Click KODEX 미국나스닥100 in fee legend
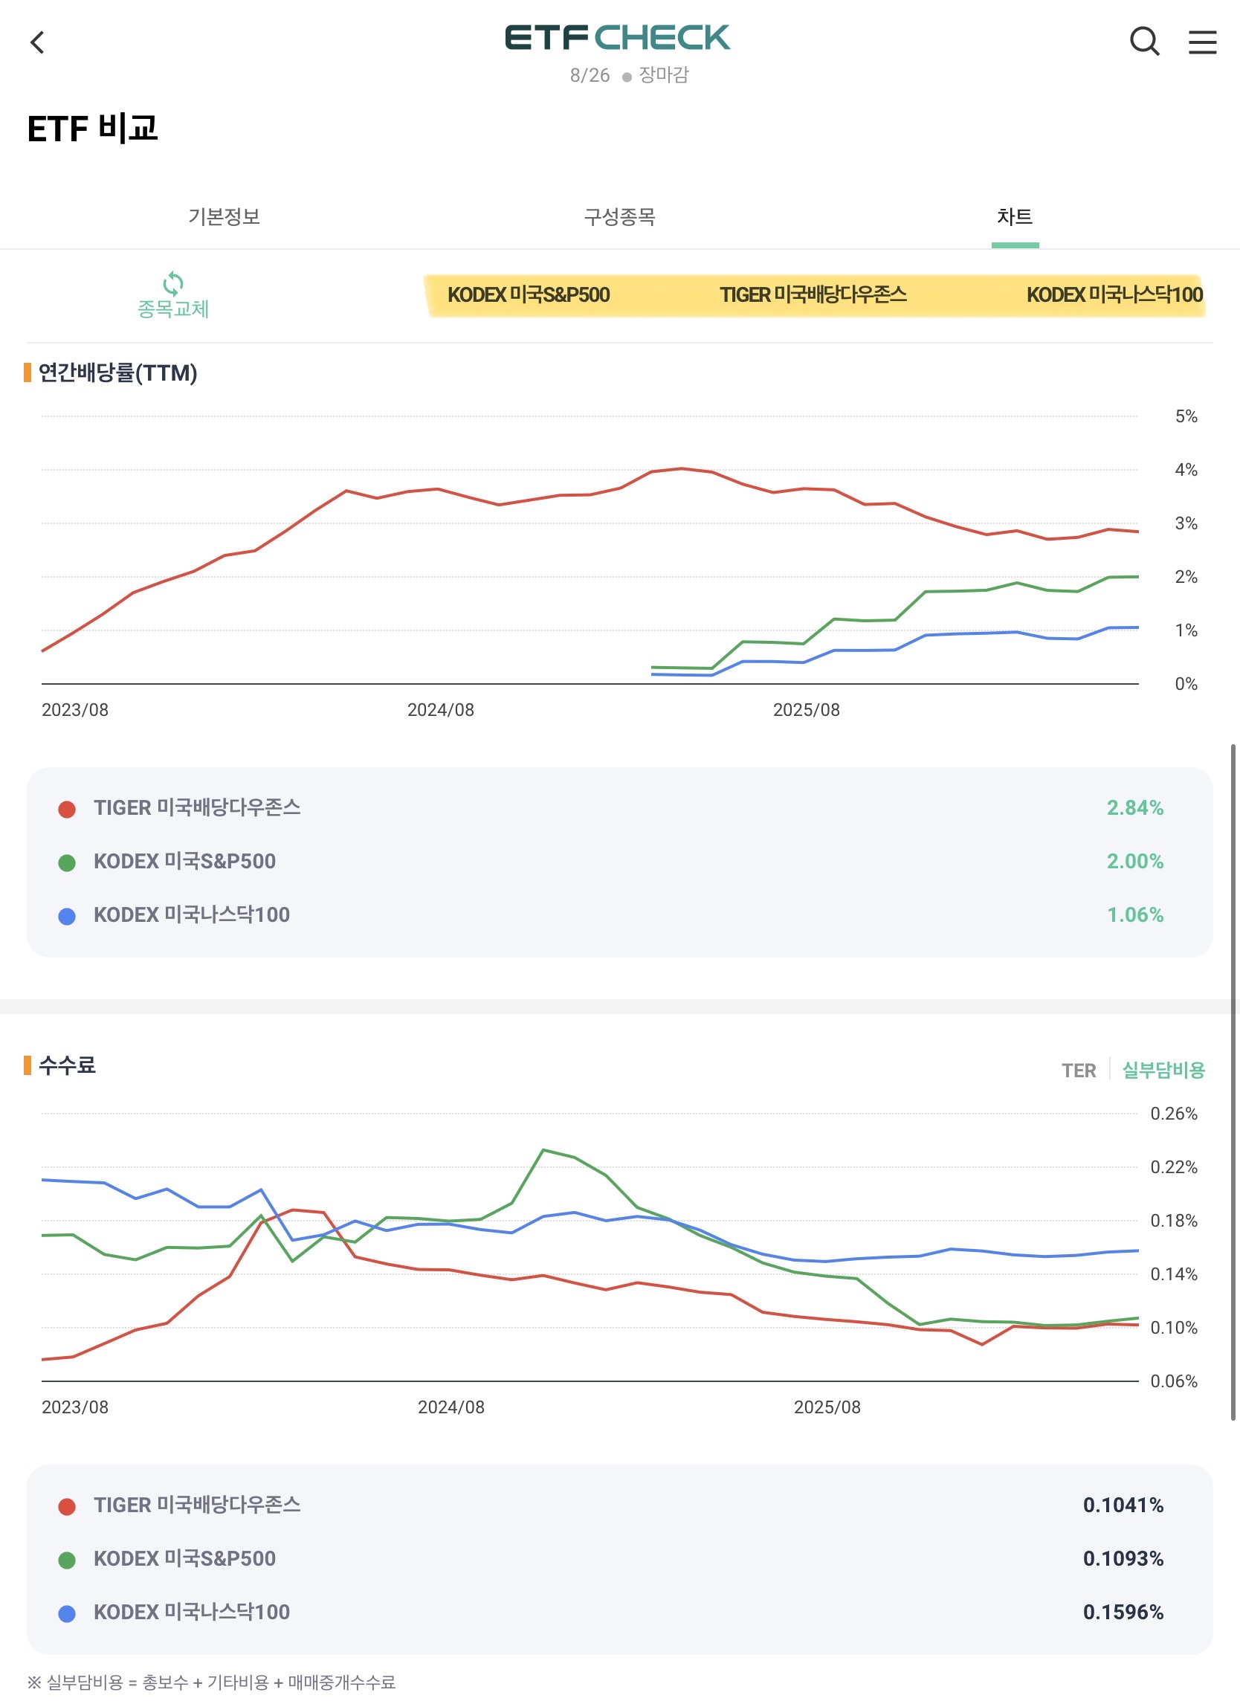This screenshot has width=1240, height=1701. tap(191, 1613)
